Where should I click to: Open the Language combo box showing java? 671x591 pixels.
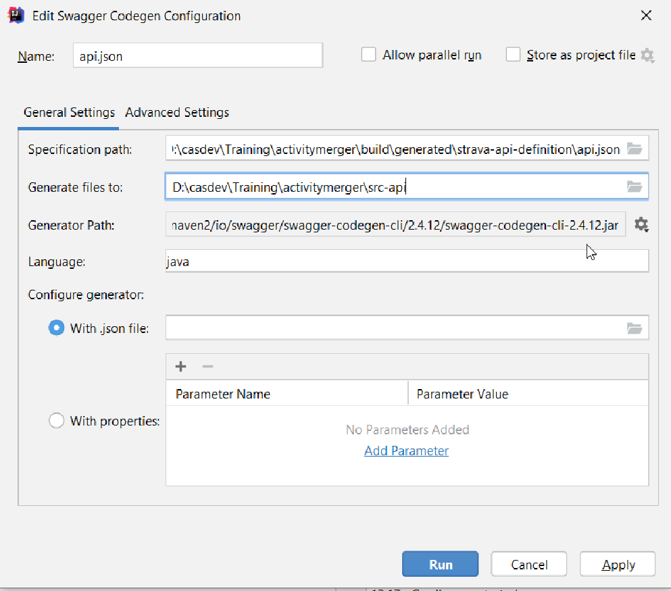click(x=407, y=261)
